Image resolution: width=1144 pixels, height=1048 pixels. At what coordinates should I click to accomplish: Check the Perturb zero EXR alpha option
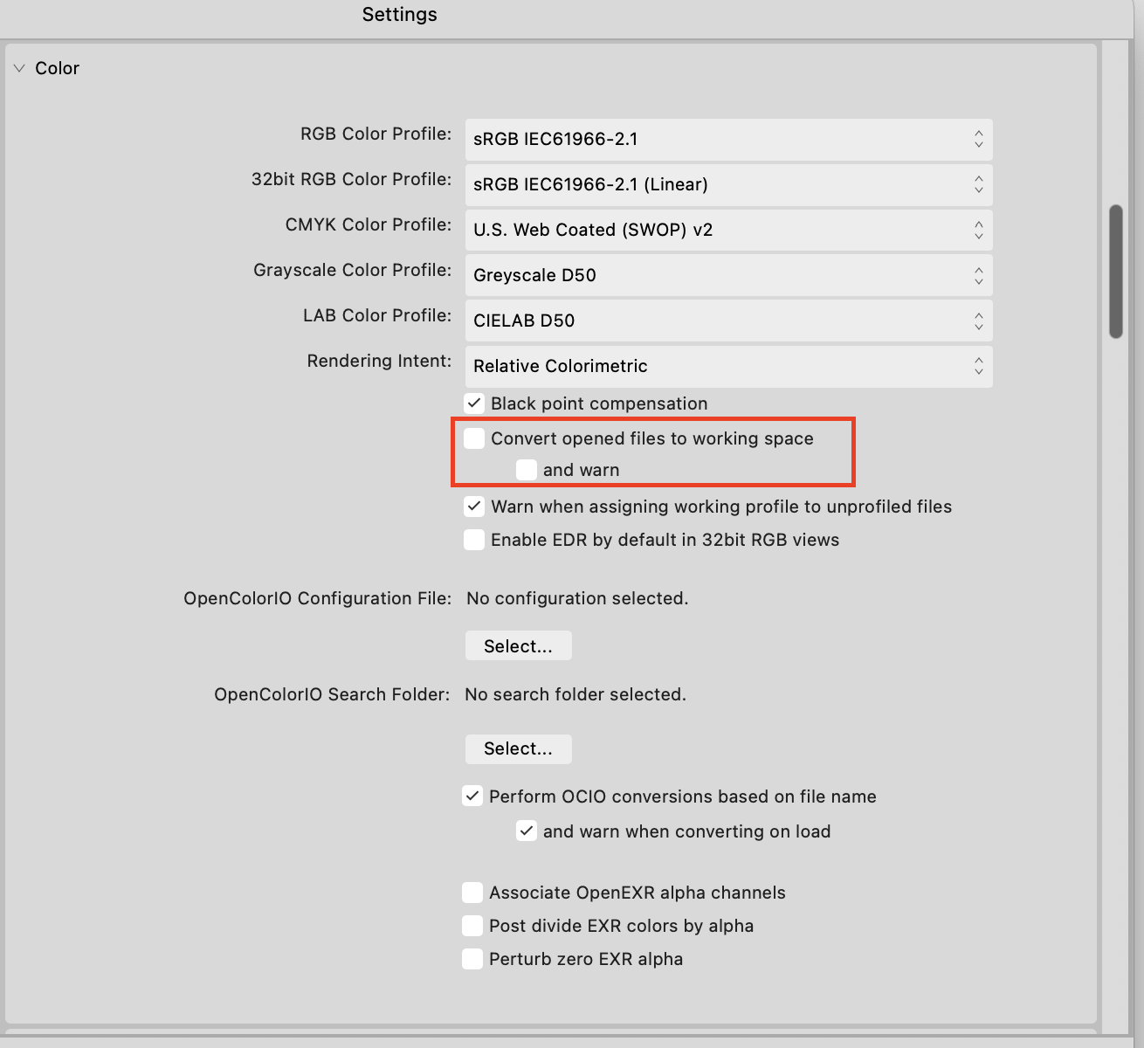pos(472,958)
